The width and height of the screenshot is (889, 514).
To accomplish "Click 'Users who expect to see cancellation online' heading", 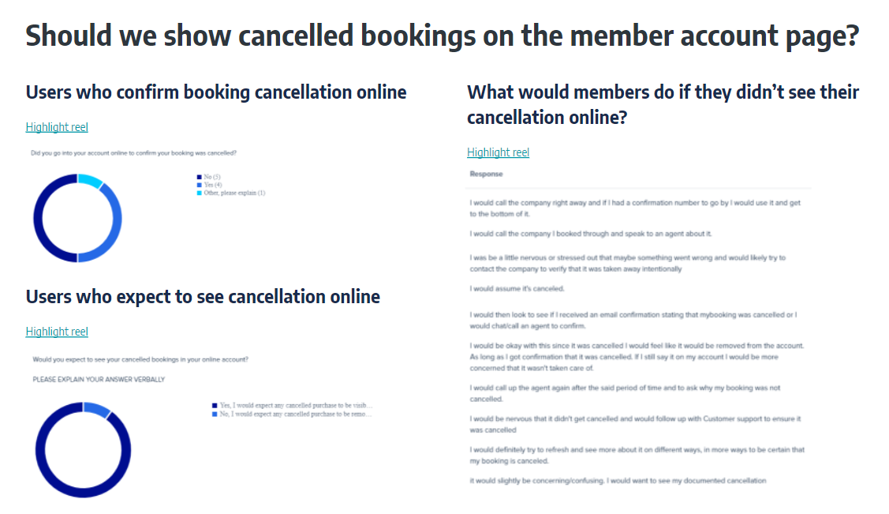I will point(203,297).
